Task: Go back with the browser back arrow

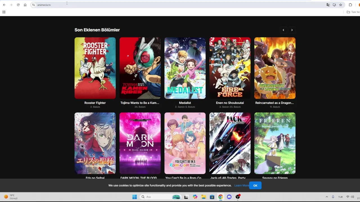Action: coord(4,5)
